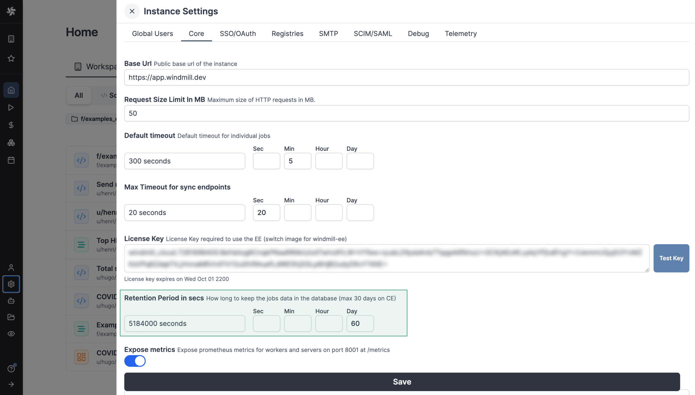Open Folders from the sidebar

pos(11,317)
